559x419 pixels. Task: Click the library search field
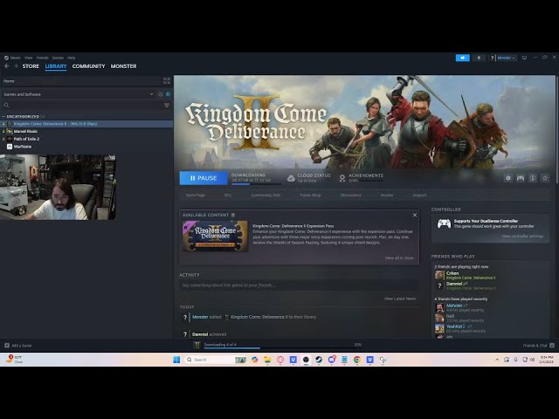point(81,105)
